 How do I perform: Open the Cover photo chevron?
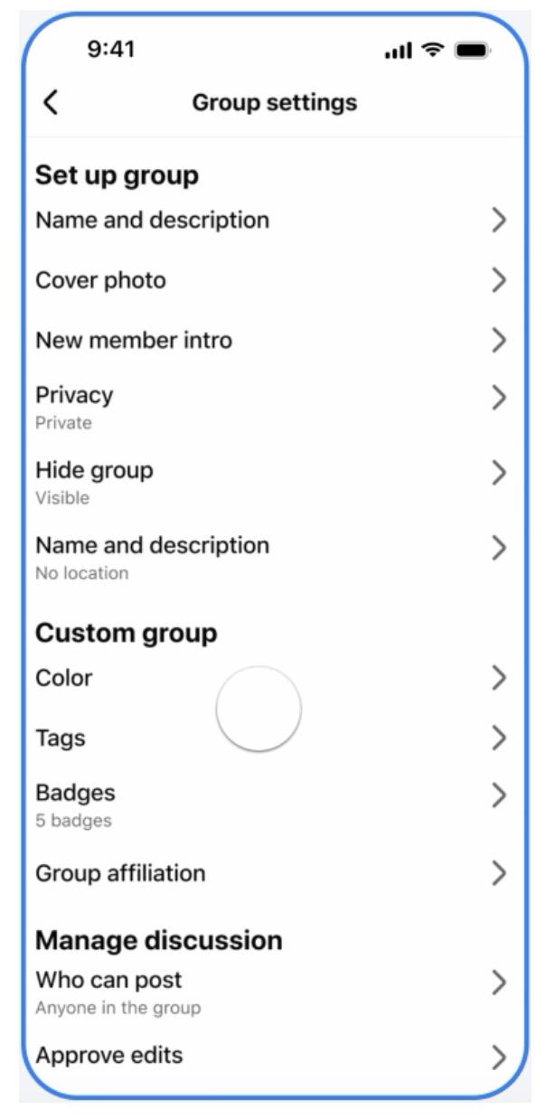point(498,280)
